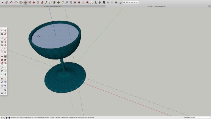Open the Line tool dropdown arrow

click(x=13, y=2)
